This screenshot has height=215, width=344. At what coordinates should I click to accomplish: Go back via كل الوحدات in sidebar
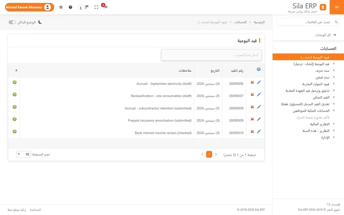click(325, 35)
